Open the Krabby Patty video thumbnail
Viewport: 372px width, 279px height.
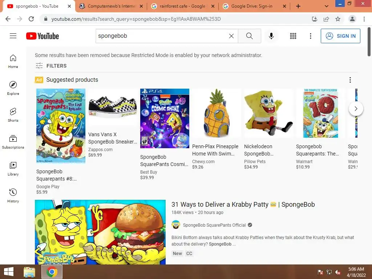point(100,232)
